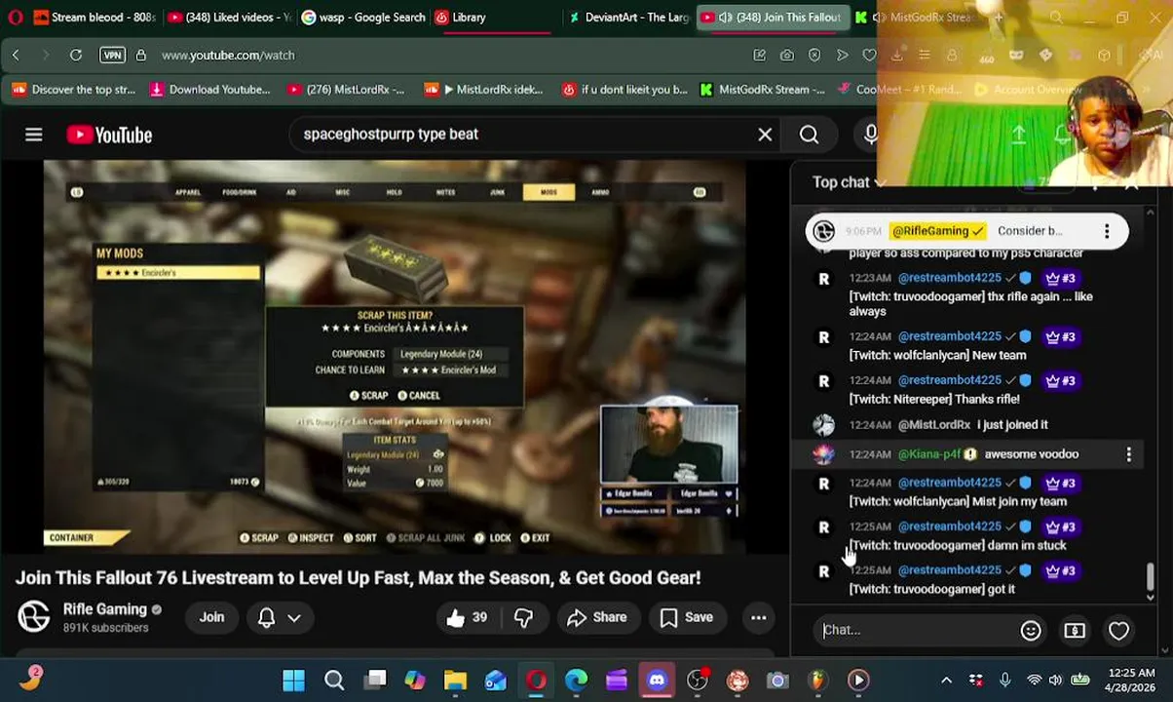Image resolution: width=1173 pixels, height=702 pixels.
Task: Clear the YouTube search text
Action: 765,135
